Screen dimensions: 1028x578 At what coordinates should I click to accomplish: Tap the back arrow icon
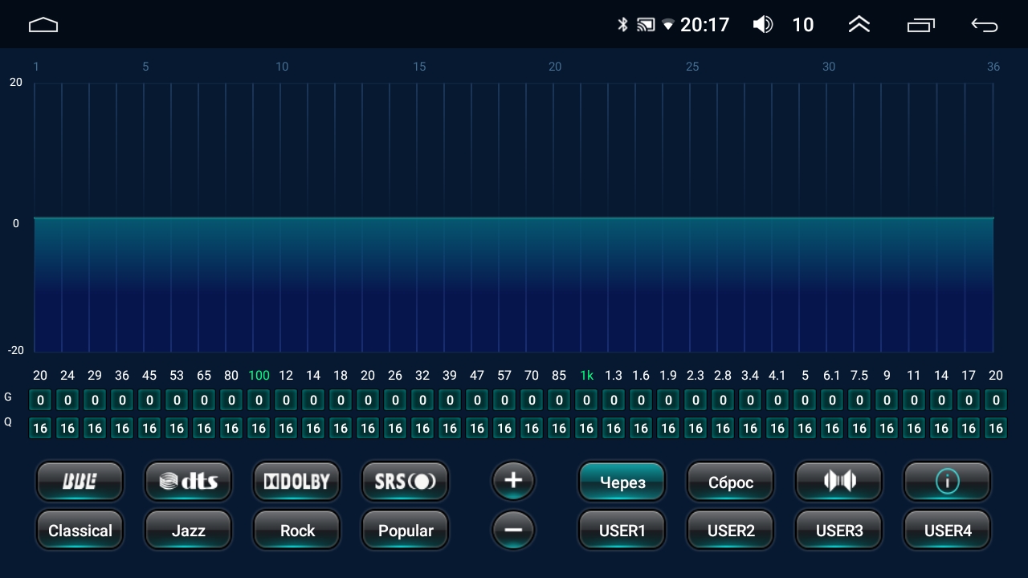[985, 25]
